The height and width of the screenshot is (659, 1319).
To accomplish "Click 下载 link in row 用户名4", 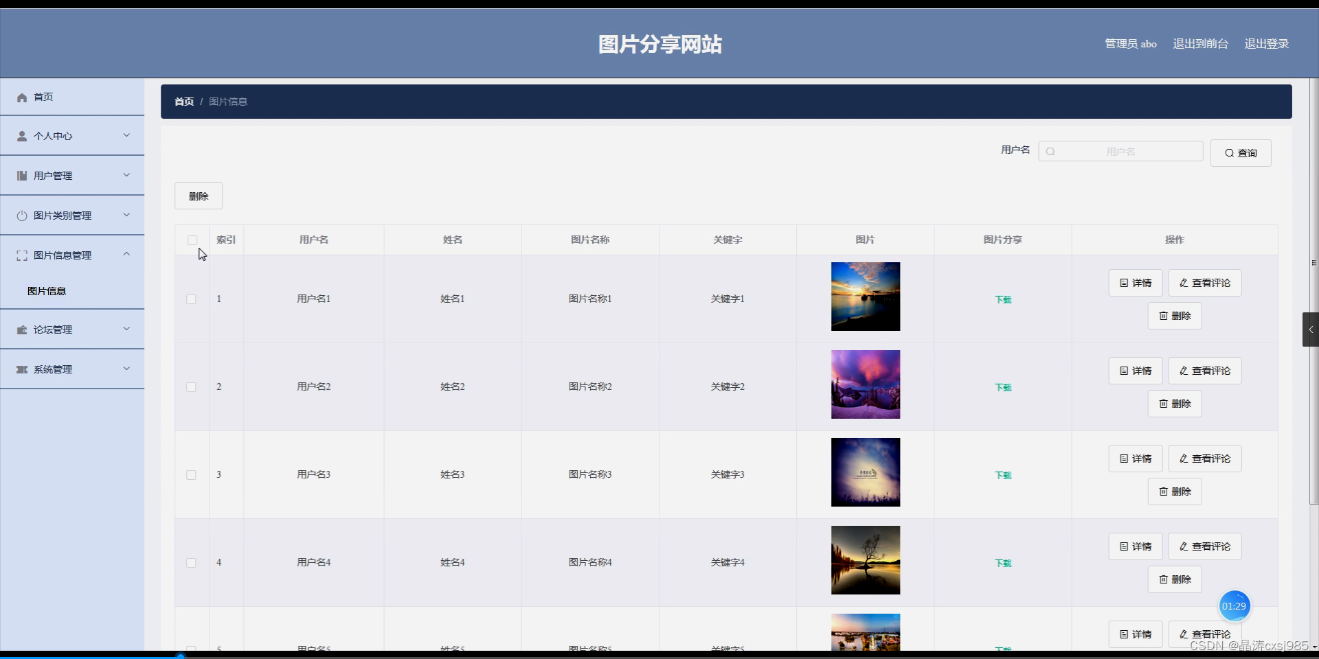I will pos(1003,563).
